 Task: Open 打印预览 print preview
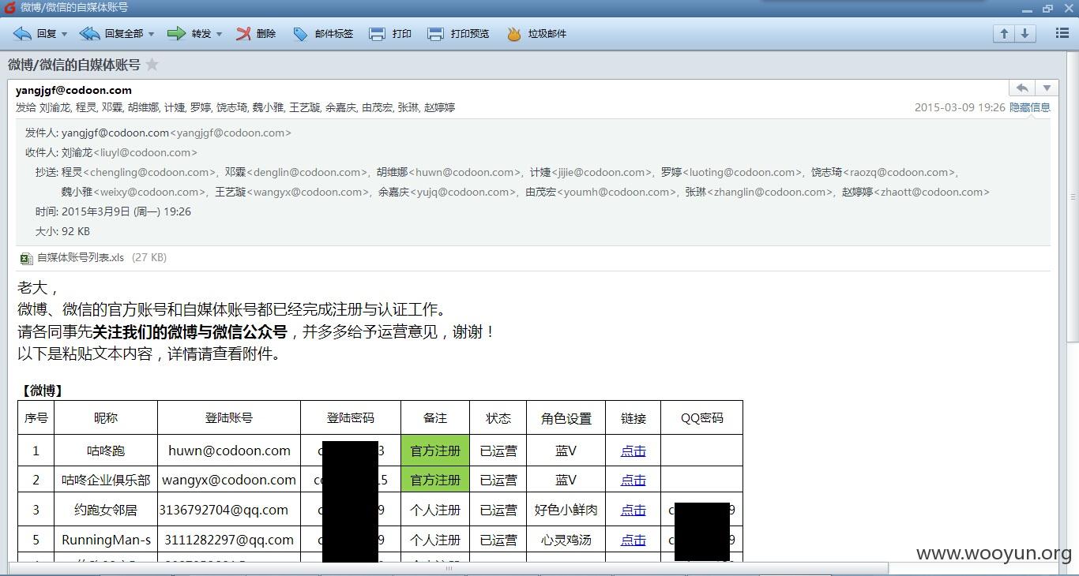(458, 34)
